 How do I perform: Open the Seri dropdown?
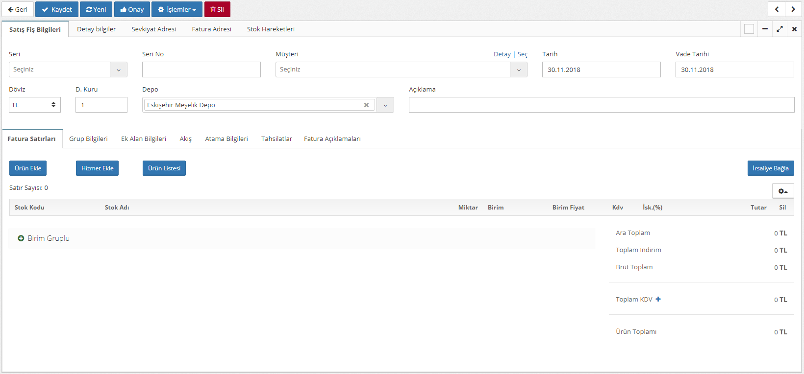[118, 70]
